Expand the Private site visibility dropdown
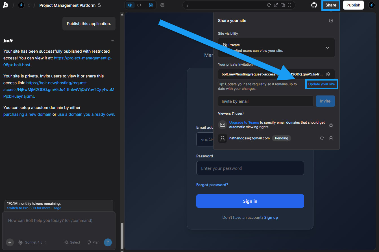Screen dimensions: 379x252 coord(276,48)
